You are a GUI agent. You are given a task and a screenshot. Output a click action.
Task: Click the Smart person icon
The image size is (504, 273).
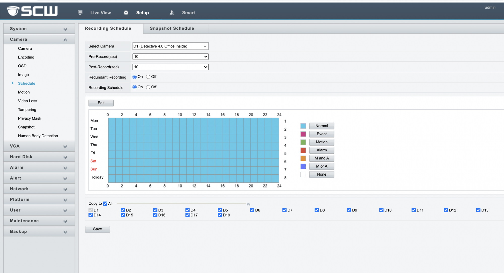(x=172, y=12)
